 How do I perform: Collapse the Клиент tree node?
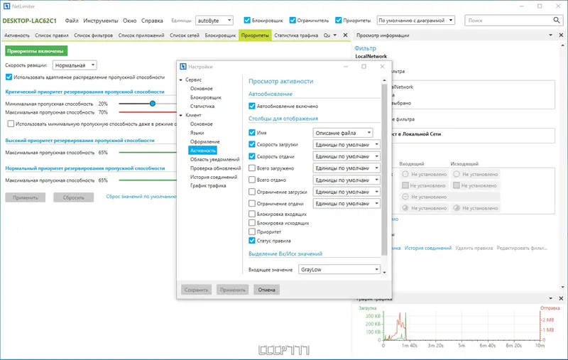(x=181, y=115)
